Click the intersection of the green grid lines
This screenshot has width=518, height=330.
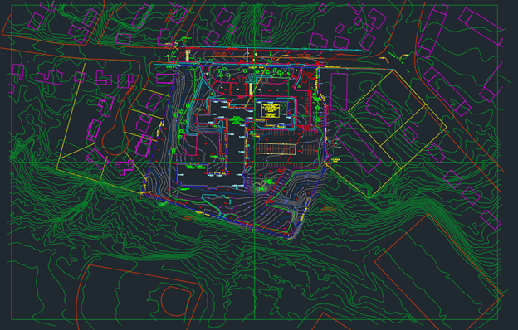pos(255,162)
